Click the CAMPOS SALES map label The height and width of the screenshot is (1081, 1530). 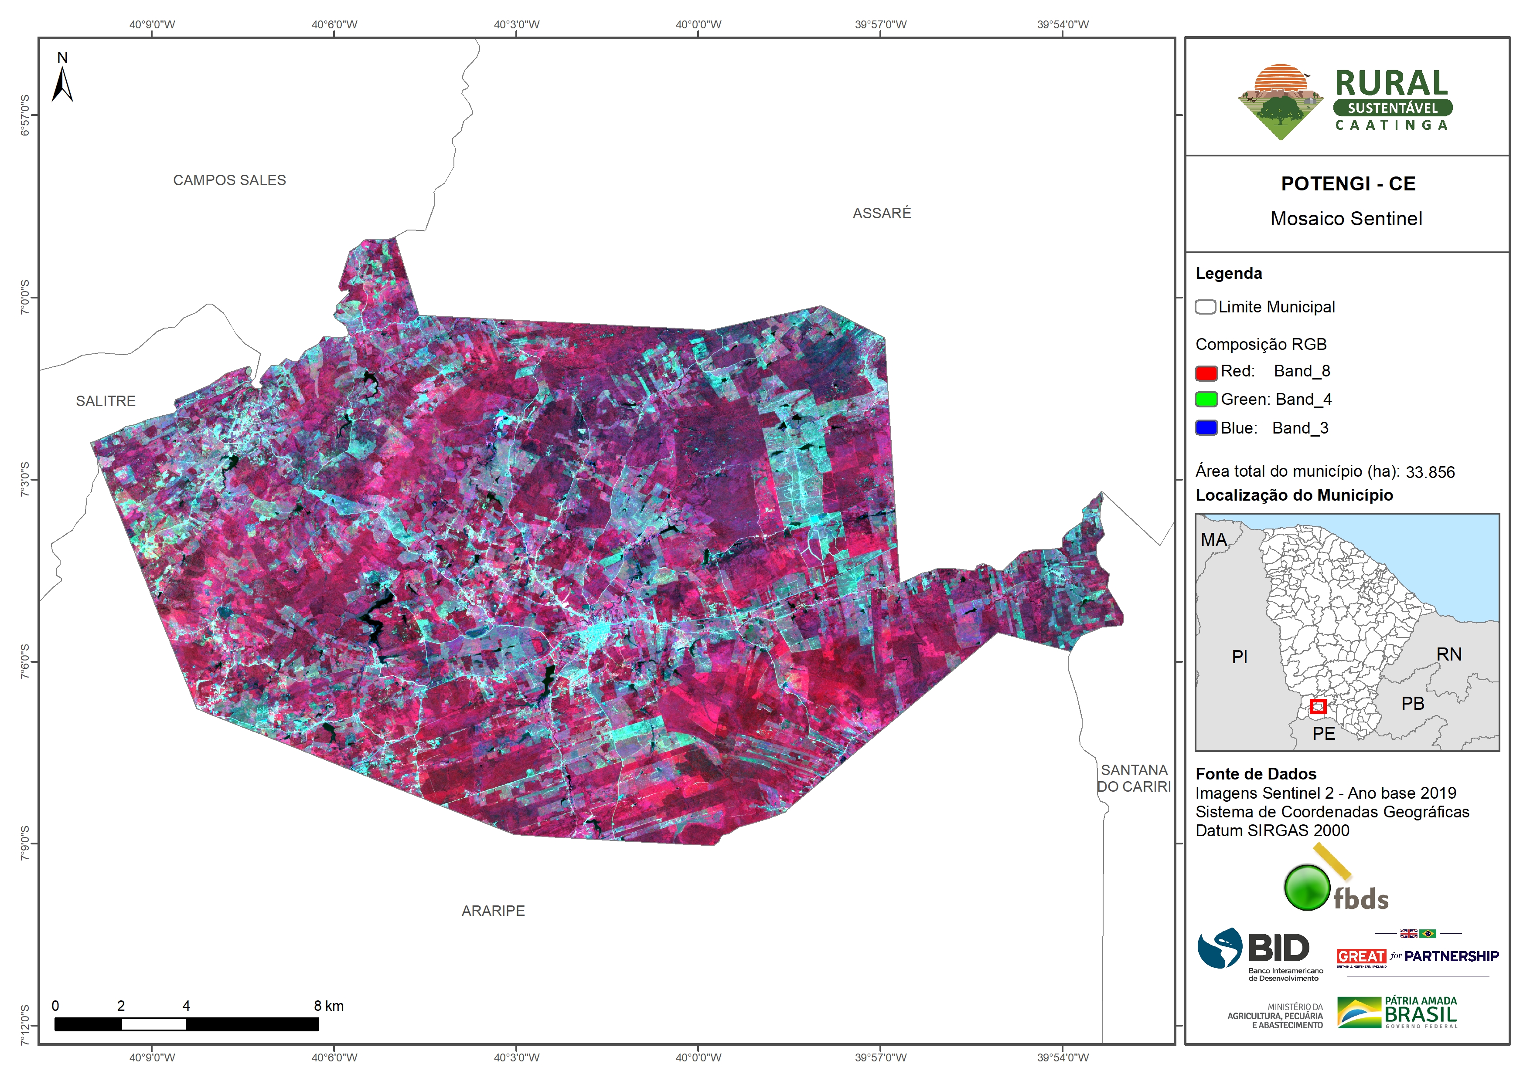pyautogui.click(x=229, y=180)
